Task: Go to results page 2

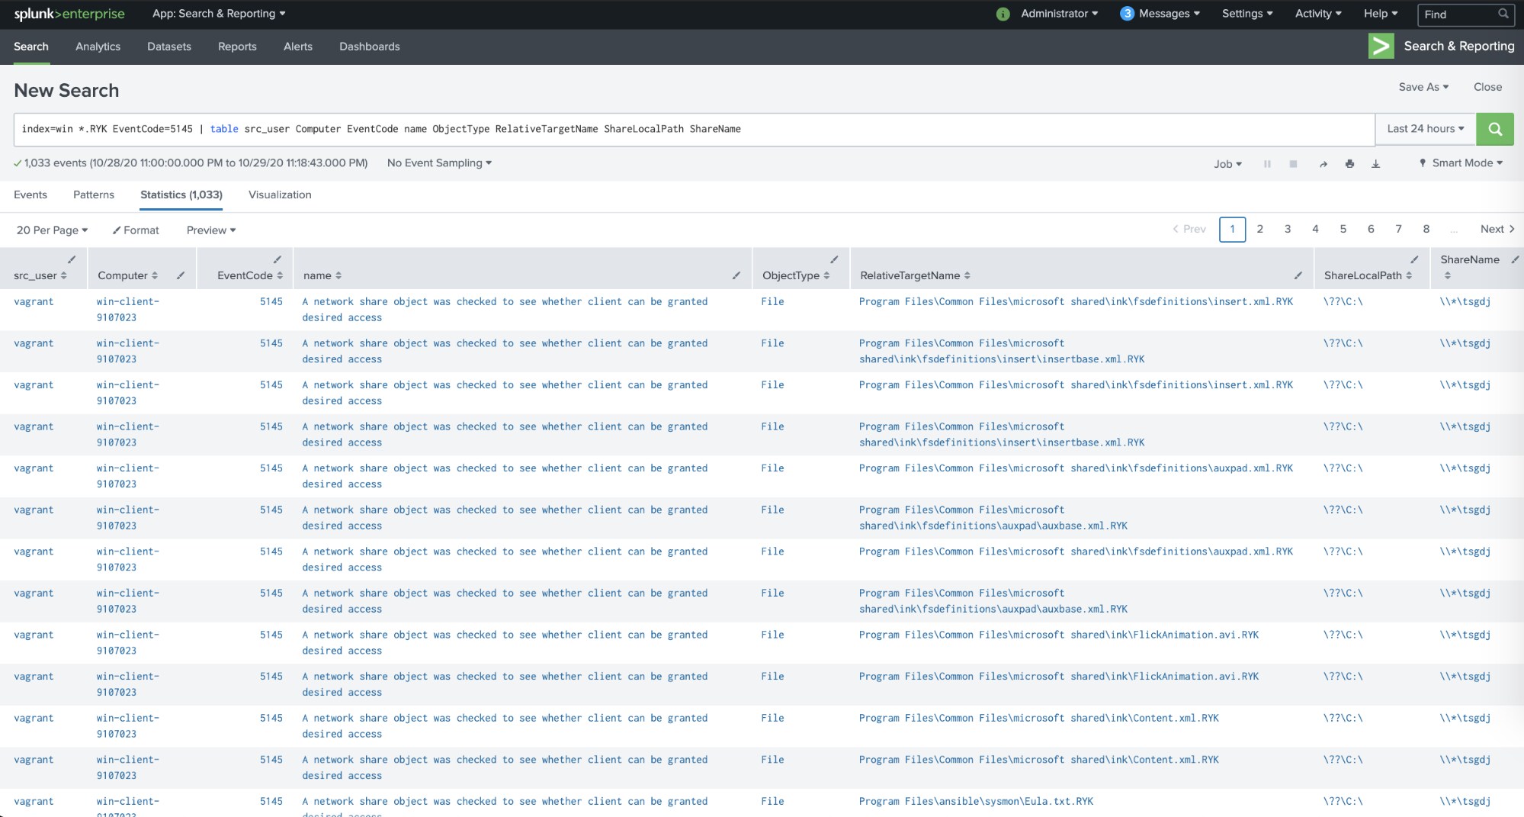Action: (x=1260, y=229)
